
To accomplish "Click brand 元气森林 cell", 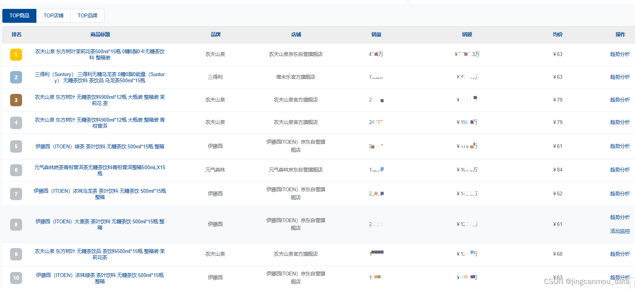I will tap(215, 170).
